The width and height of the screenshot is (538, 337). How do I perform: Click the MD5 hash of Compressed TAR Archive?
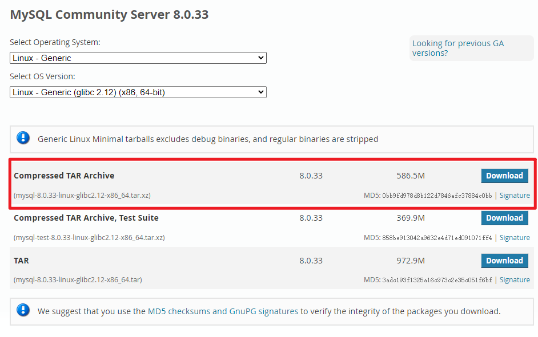pyautogui.click(x=437, y=196)
